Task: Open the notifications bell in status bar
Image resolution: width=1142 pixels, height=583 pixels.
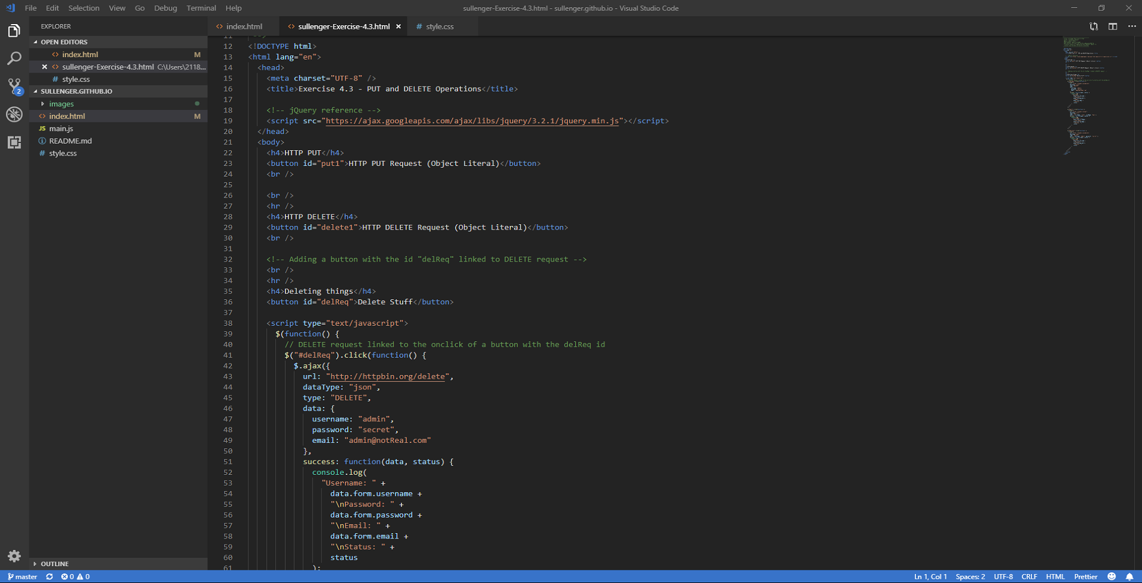Action: pyautogui.click(x=1129, y=576)
